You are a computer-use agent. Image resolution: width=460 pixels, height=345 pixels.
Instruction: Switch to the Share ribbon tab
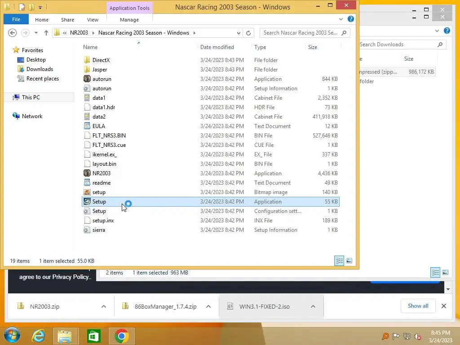(x=67, y=20)
